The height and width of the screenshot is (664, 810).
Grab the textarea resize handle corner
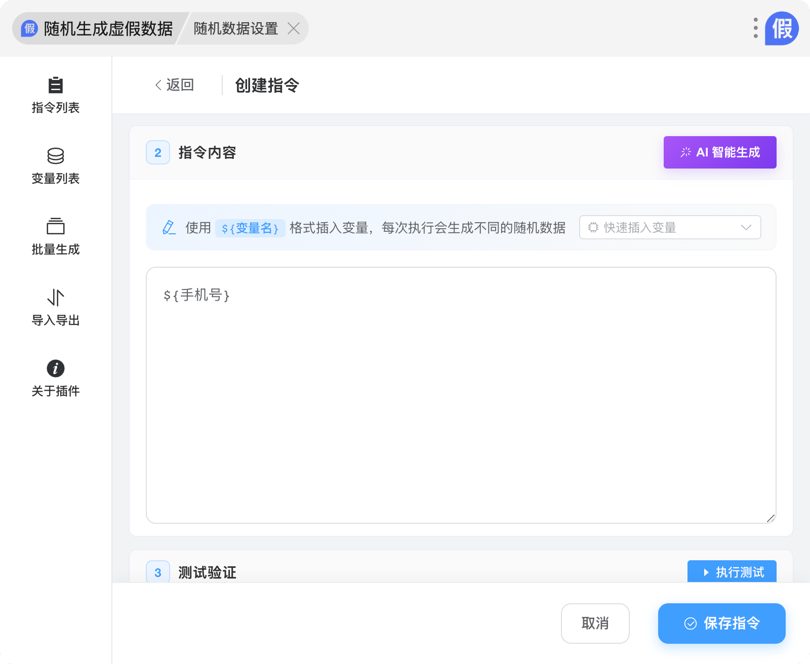point(771,518)
